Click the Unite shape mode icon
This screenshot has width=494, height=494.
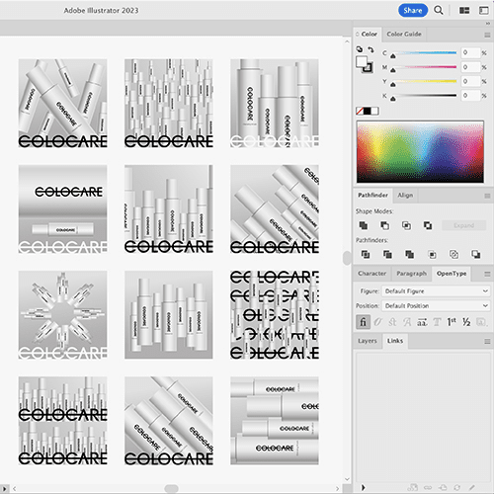[x=364, y=225]
